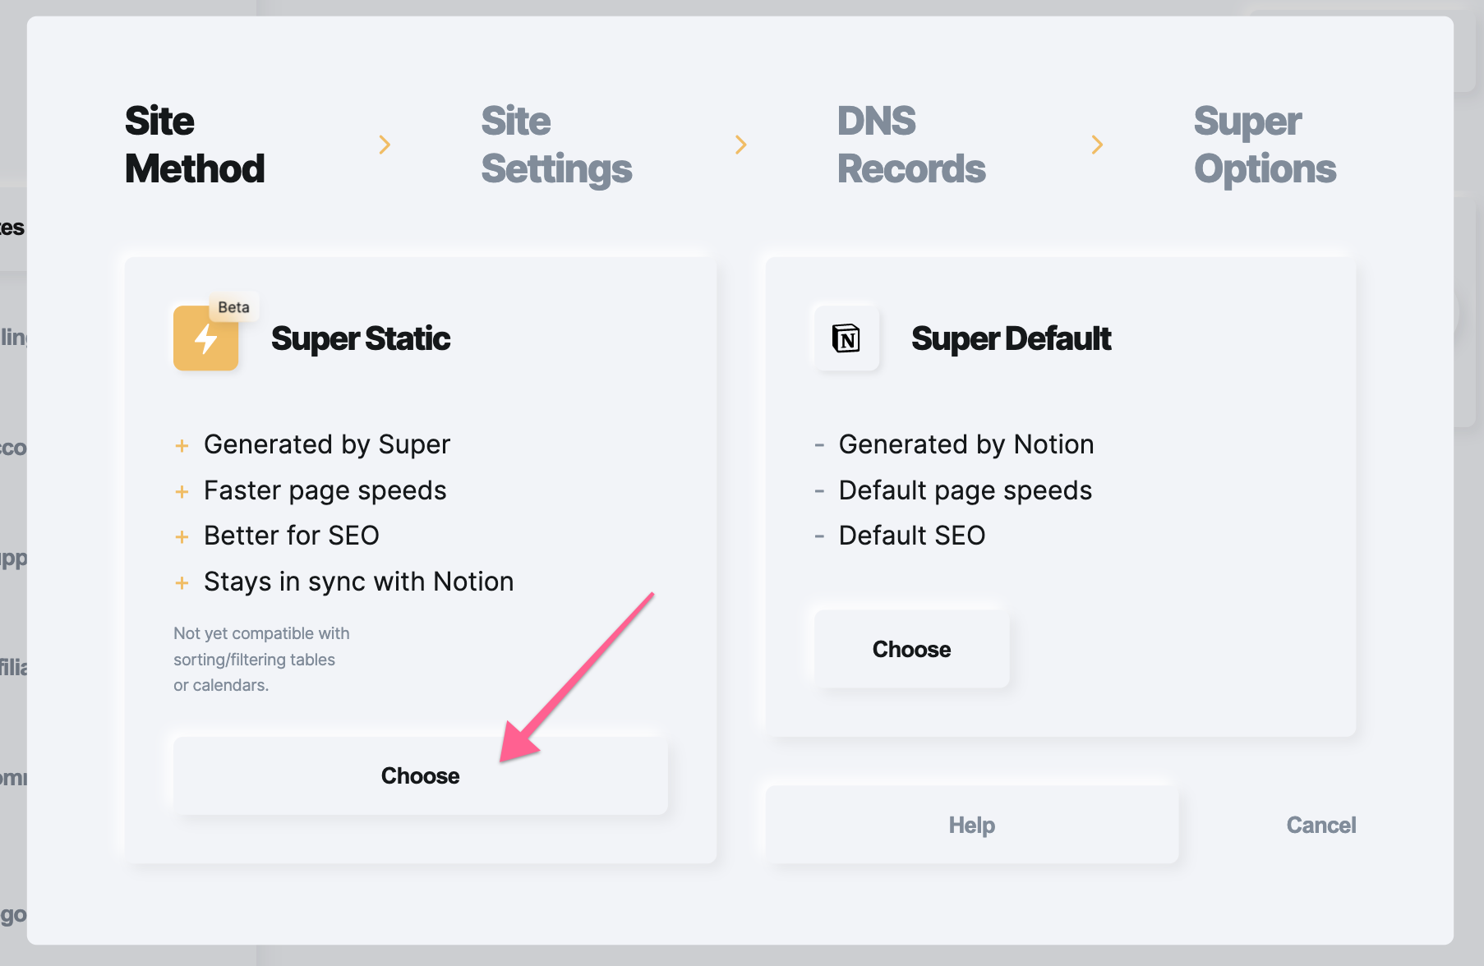Screen dimensions: 1484x966
Task: Open the Help button
Action: click(x=971, y=825)
